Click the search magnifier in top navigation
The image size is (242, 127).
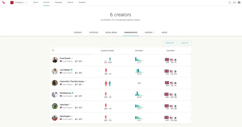(x=230, y=3)
